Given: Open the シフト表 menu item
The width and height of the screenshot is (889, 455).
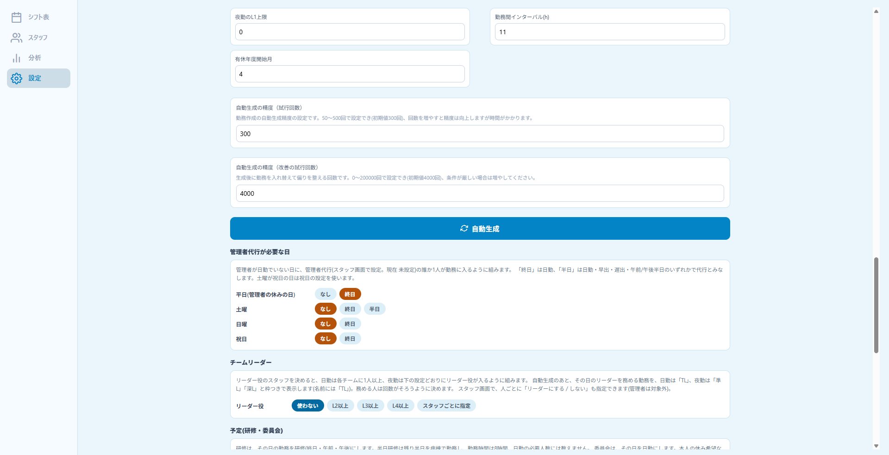Looking at the screenshot, I should pyautogui.click(x=38, y=17).
